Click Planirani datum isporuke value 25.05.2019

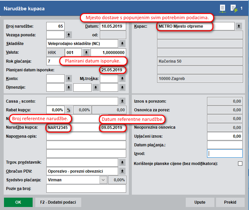pos(113,70)
